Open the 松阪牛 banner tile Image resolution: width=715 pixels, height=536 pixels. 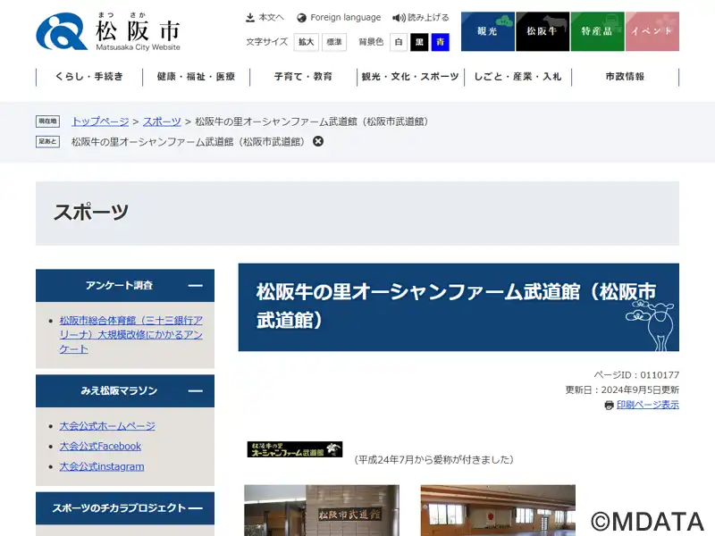click(x=543, y=31)
